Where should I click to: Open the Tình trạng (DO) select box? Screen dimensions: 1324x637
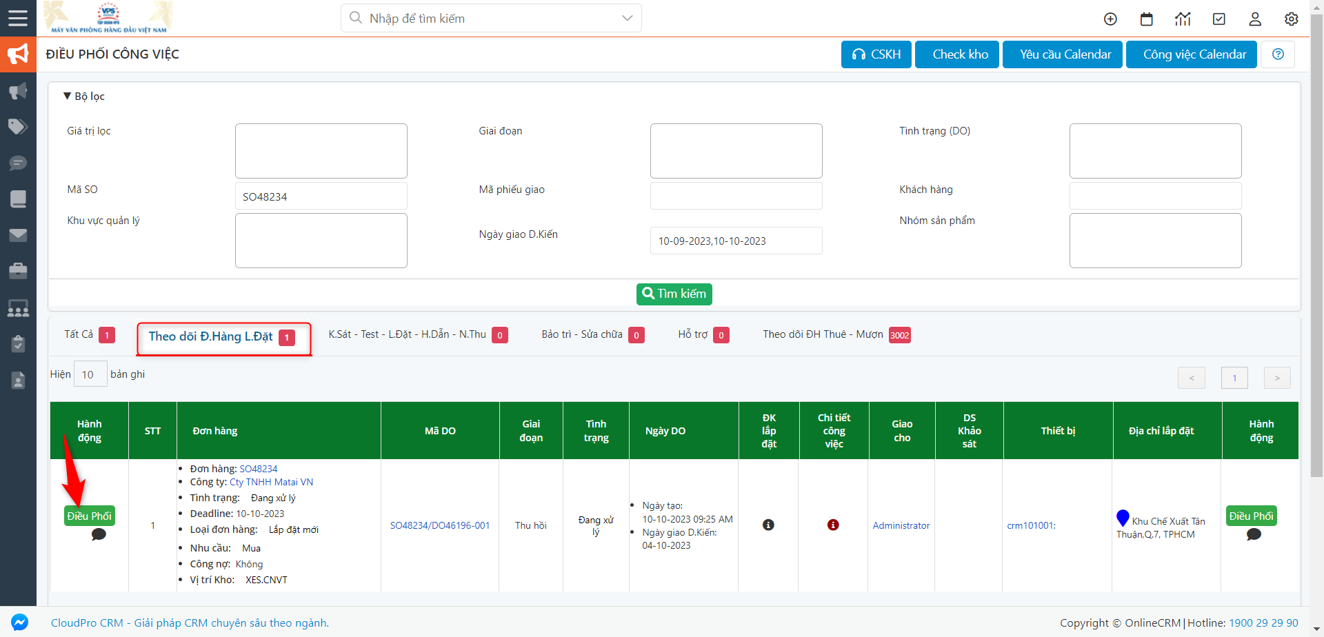(x=1156, y=151)
